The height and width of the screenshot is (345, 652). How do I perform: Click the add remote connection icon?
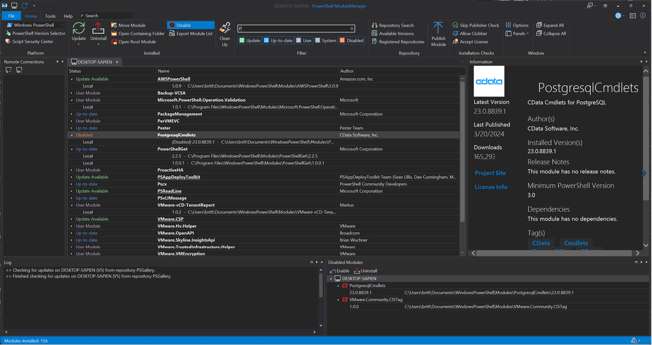pyautogui.click(x=9, y=70)
